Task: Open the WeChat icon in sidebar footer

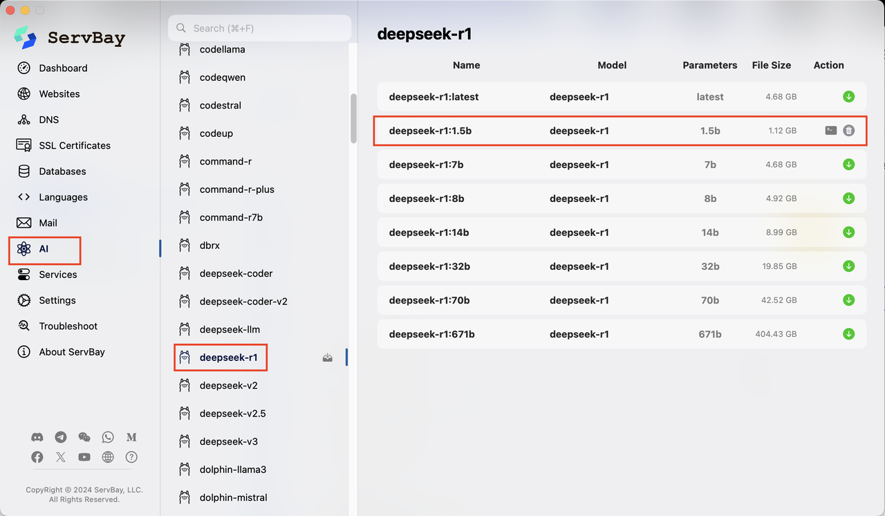Action: 84,437
